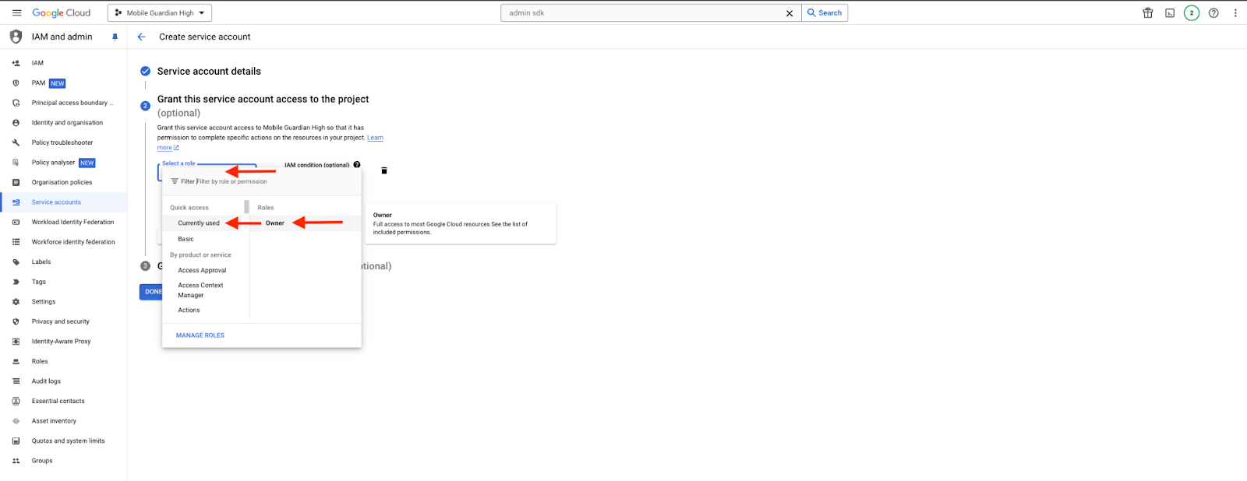Click the Manage Roles link

coord(200,335)
